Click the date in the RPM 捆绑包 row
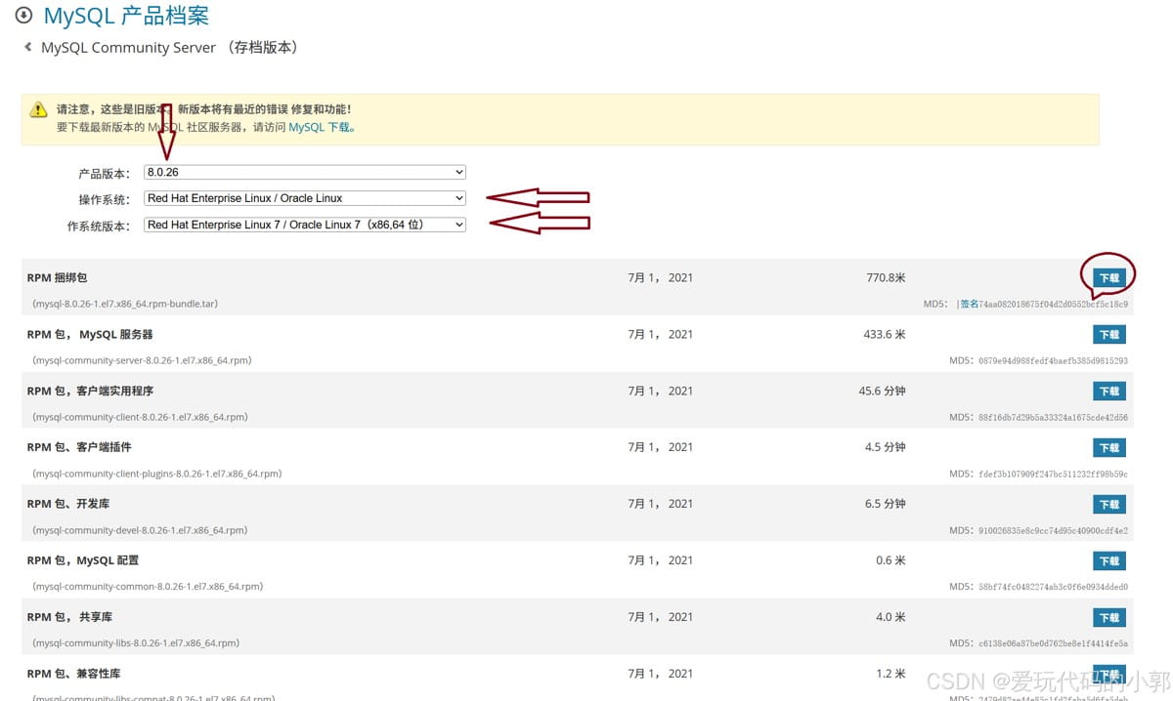1173x701 pixels. coord(661,278)
